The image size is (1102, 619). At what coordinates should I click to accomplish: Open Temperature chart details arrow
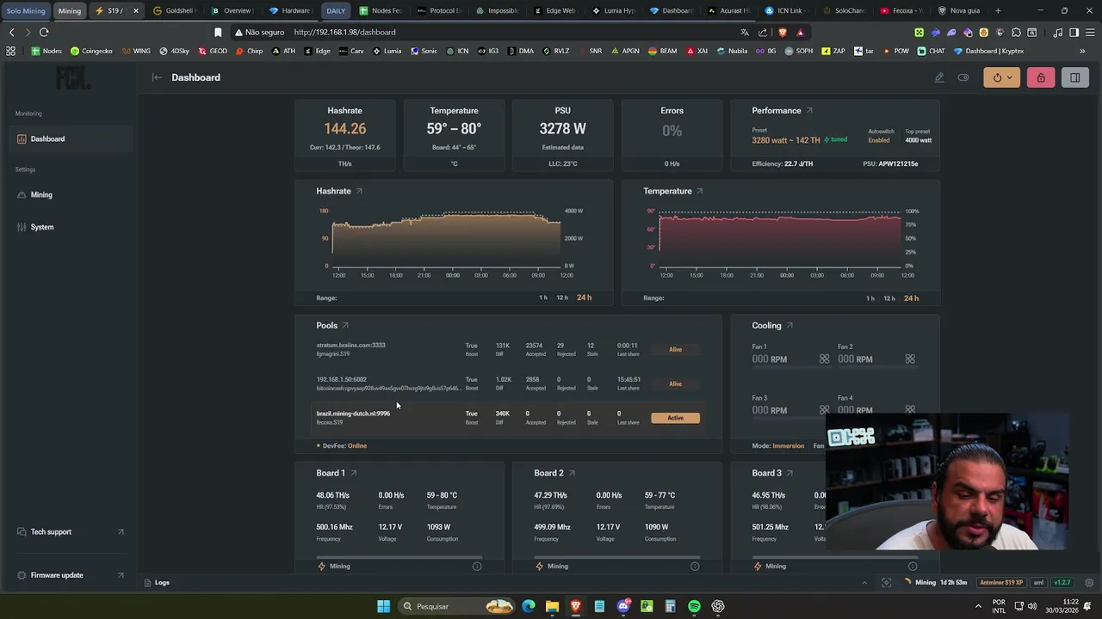click(699, 191)
